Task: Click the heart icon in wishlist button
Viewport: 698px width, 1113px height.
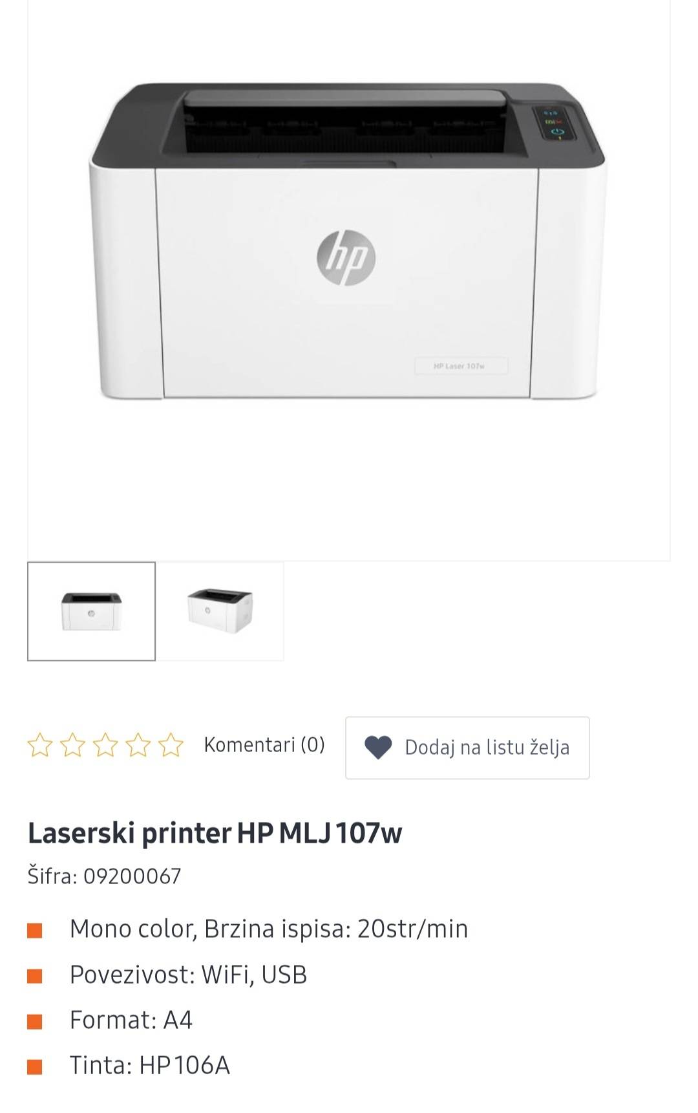Action: tap(378, 748)
